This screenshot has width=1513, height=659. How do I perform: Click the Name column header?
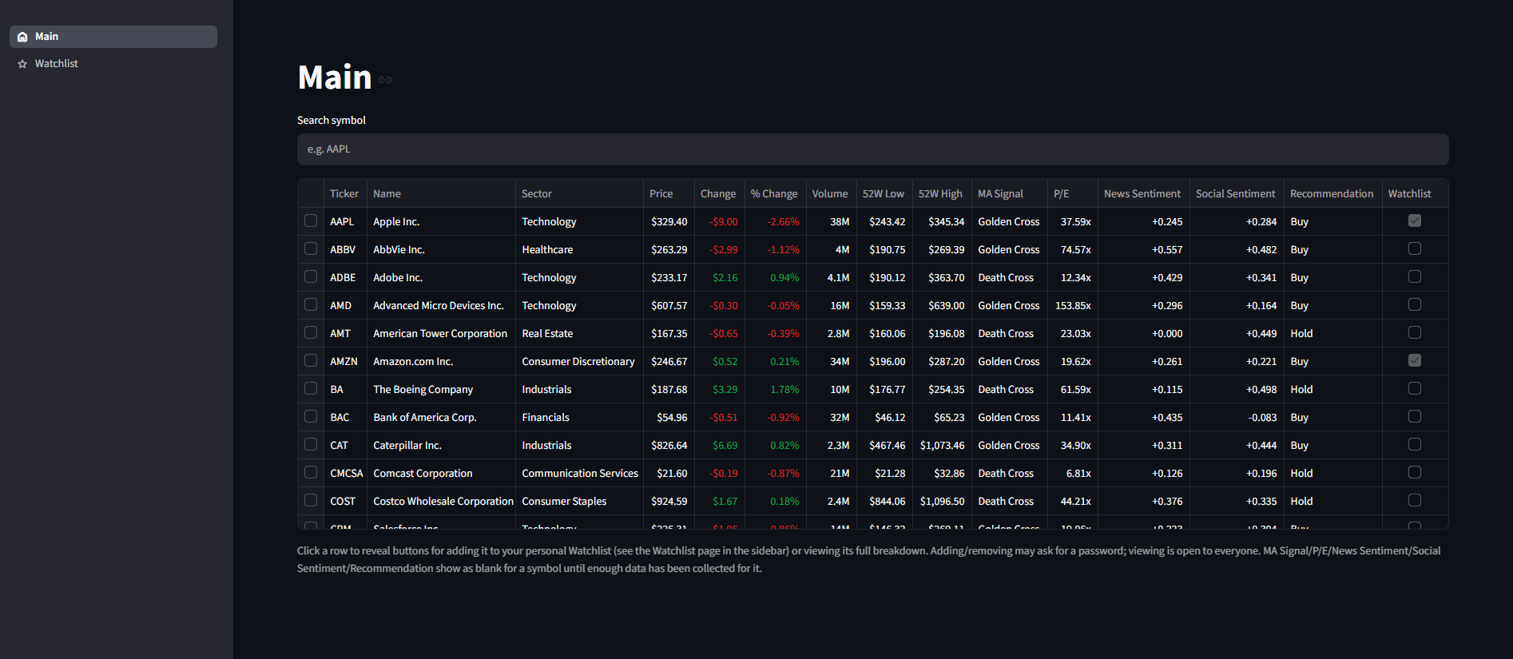[x=441, y=193]
